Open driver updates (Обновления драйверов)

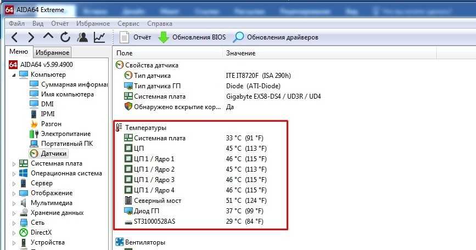[x=276, y=37]
